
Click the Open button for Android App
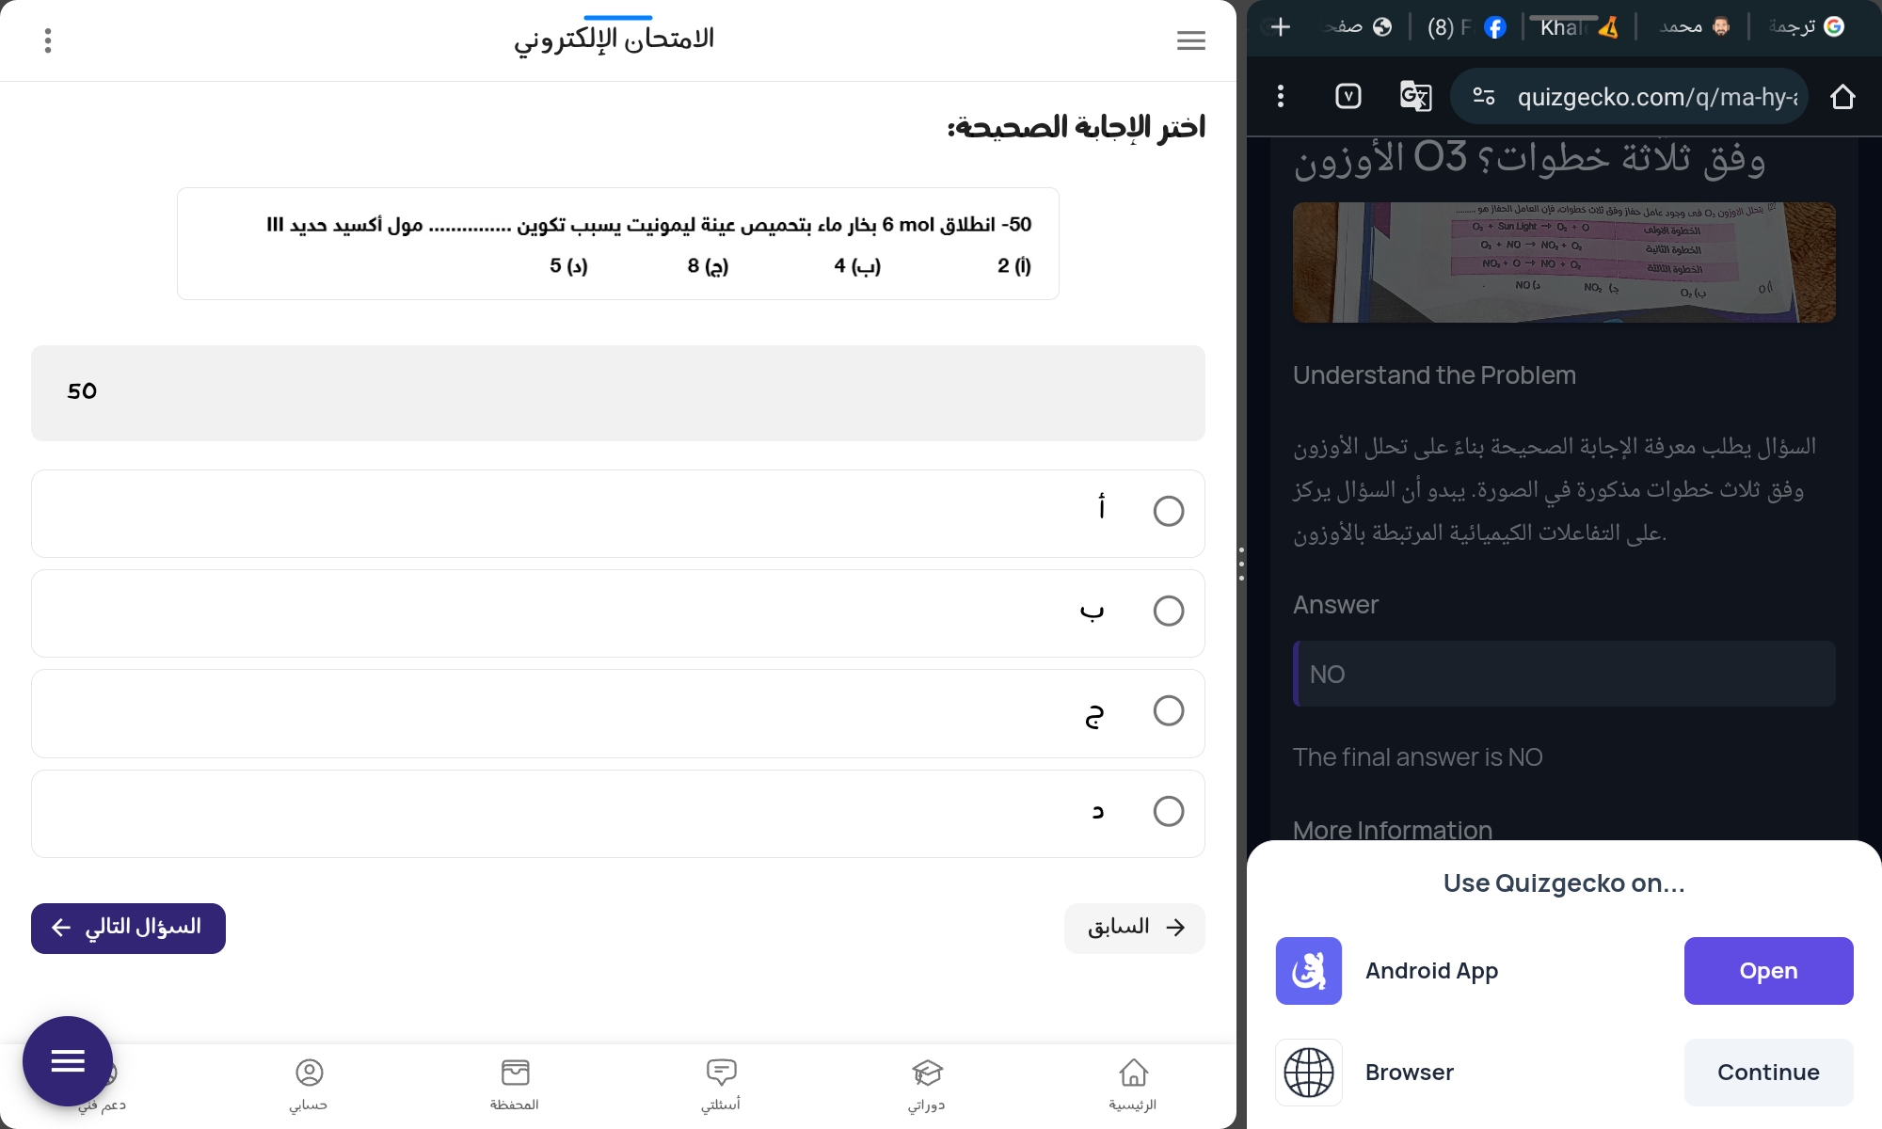coord(1768,970)
